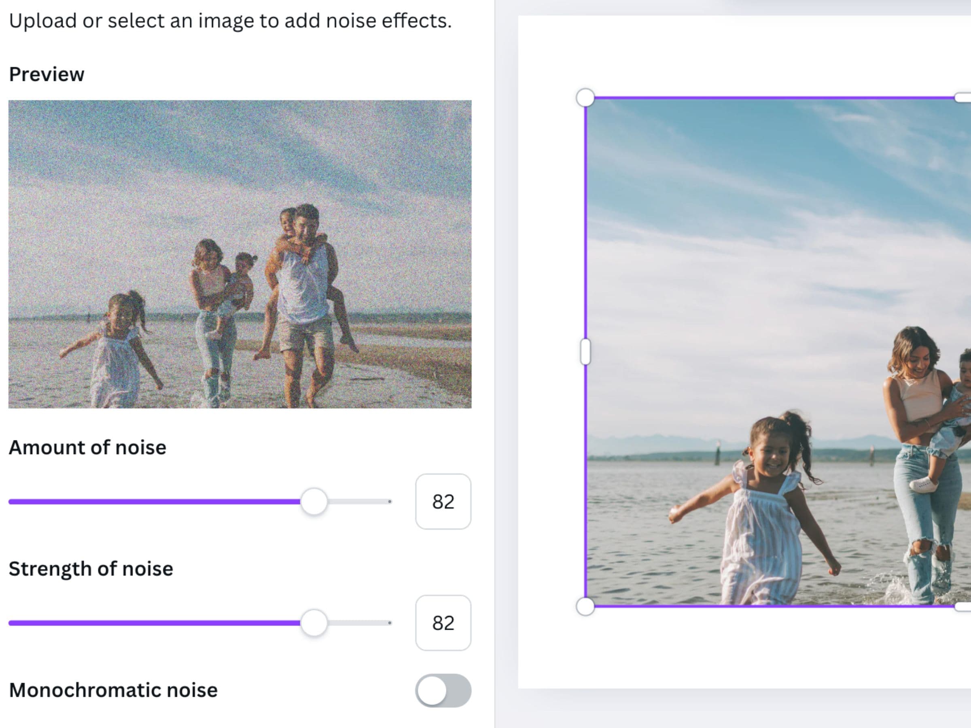Click the Strength of noise value field
The image size is (971, 728).
click(443, 623)
